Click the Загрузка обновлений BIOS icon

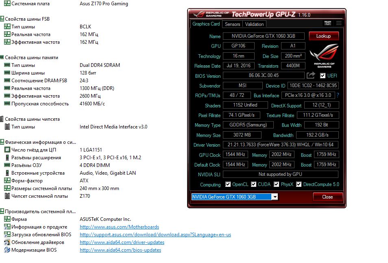(x=7, y=234)
